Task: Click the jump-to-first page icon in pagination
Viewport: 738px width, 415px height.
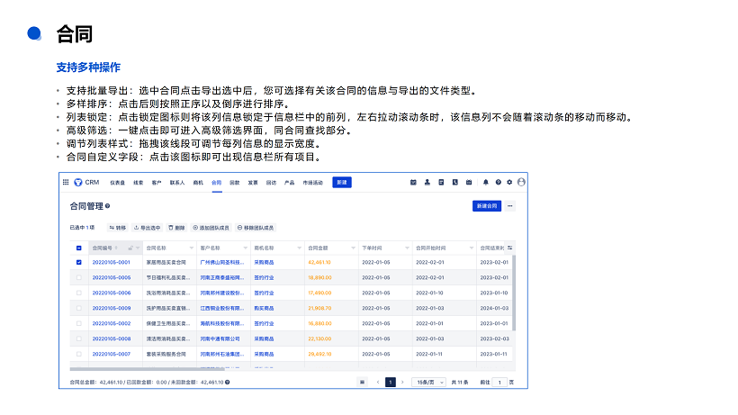Action: pyautogui.click(x=362, y=382)
